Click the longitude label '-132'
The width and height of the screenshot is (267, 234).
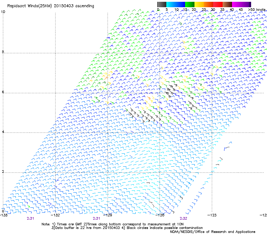tap(56, 215)
